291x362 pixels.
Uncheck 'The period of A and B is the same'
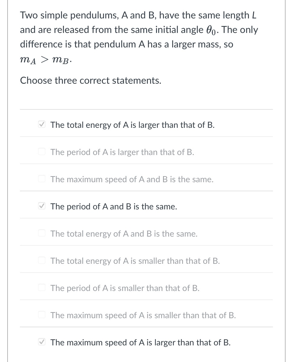point(42,206)
